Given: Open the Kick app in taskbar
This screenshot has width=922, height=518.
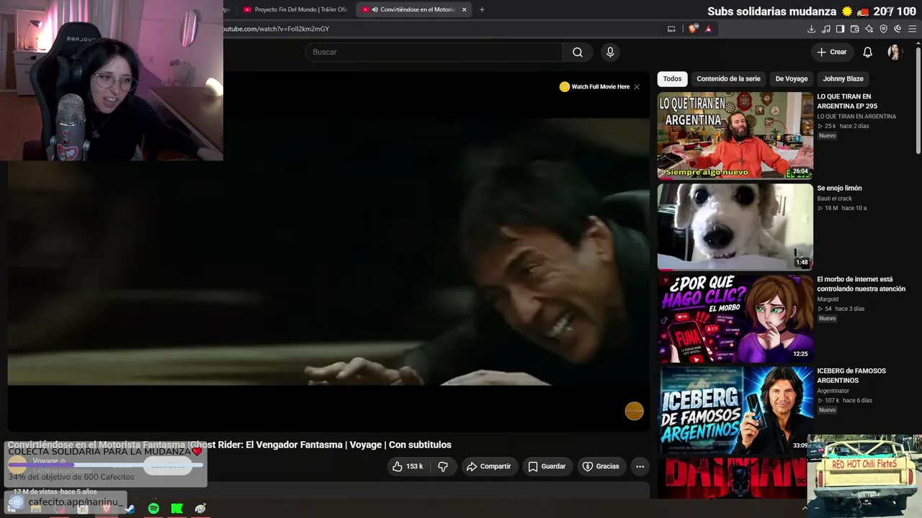Looking at the screenshot, I should click(x=176, y=509).
